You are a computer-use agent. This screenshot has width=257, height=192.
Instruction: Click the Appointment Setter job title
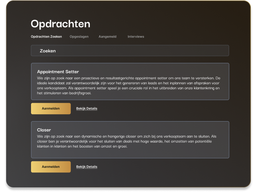(58, 72)
